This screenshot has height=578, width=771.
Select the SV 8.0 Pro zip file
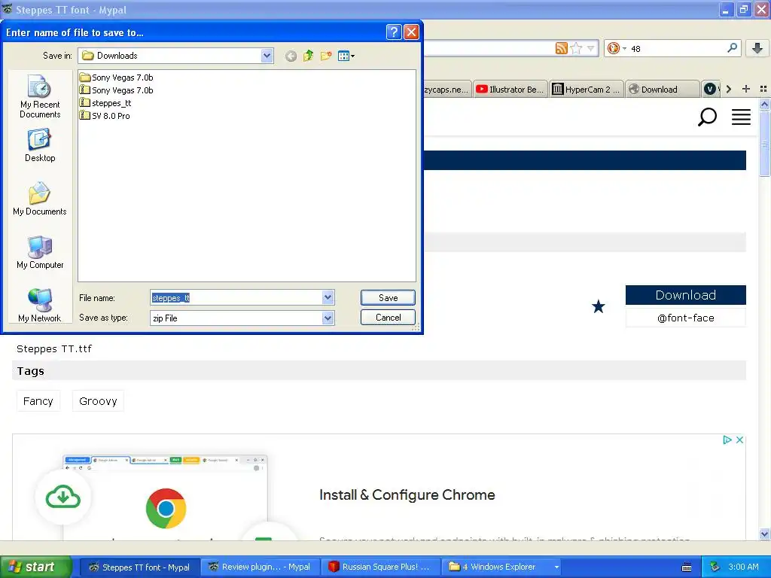[105, 116]
